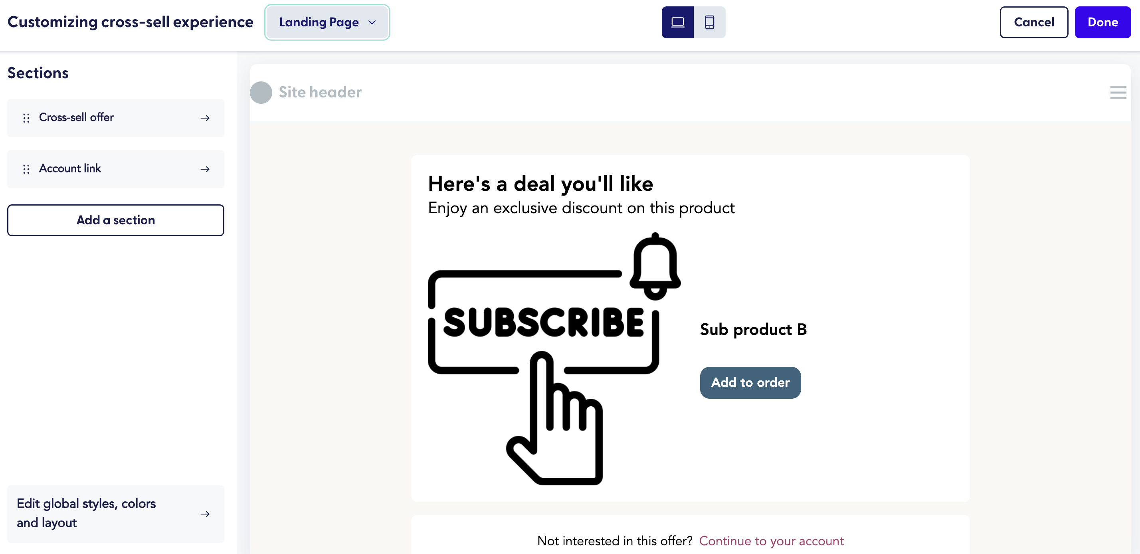The height and width of the screenshot is (554, 1140).
Task: Select the Account link section
Action: 115,169
